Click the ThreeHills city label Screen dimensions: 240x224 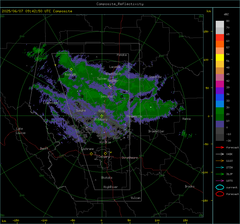pos(134,116)
